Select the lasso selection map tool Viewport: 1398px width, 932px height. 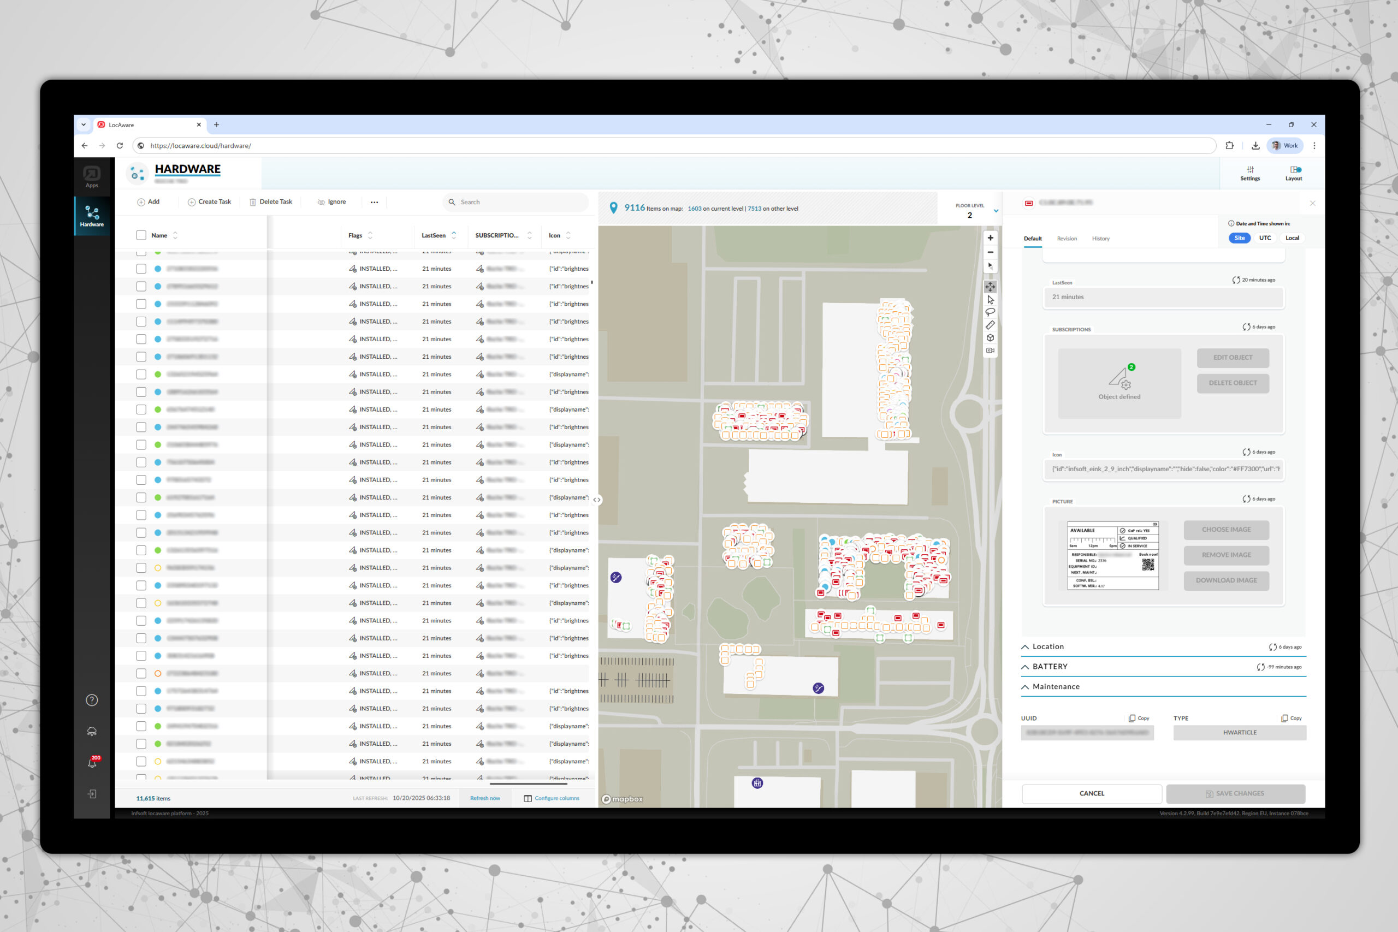[x=990, y=312]
